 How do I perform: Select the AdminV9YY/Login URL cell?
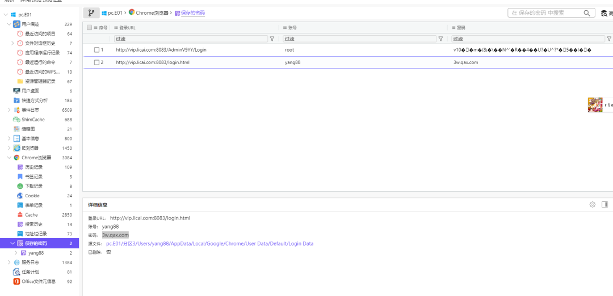coord(161,50)
